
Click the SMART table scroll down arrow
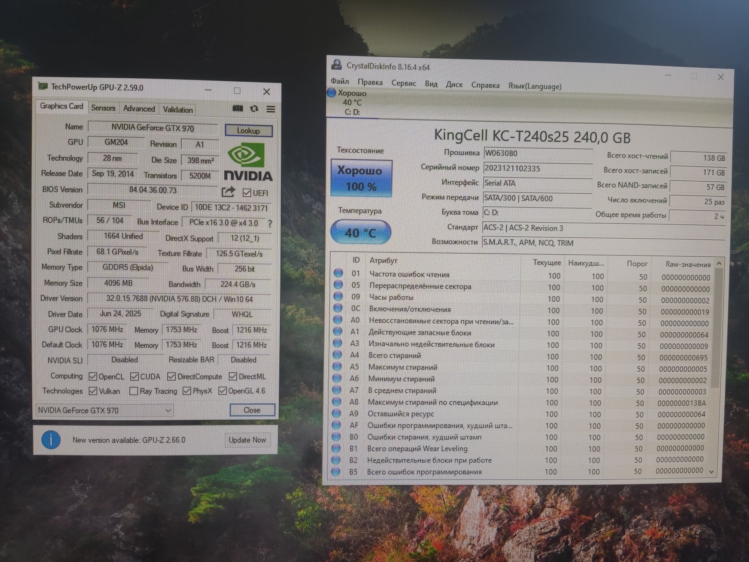[712, 472]
